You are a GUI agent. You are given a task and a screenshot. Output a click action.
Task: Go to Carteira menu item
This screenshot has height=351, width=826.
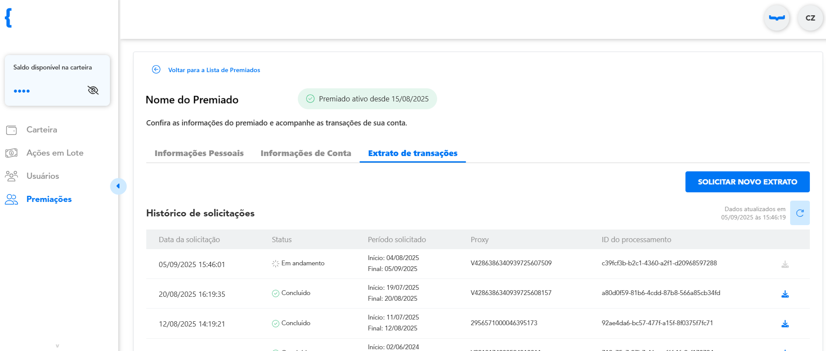pos(42,130)
